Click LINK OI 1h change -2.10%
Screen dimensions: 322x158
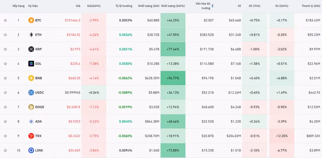tap(255, 150)
